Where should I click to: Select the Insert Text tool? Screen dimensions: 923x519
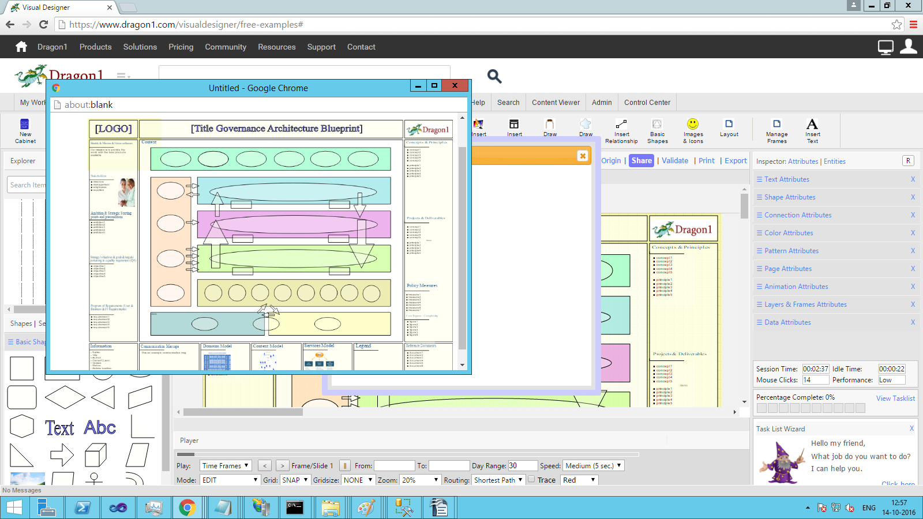point(812,131)
